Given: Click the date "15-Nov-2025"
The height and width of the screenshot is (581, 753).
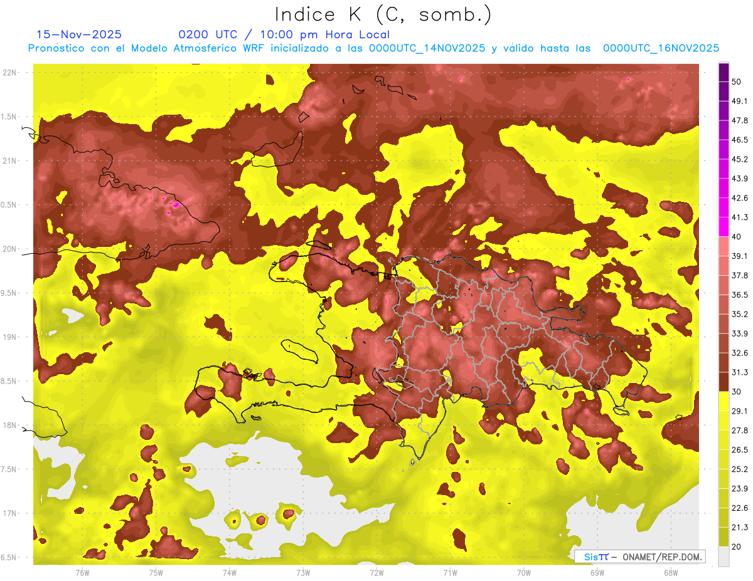Looking at the screenshot, I should point(79,34).
